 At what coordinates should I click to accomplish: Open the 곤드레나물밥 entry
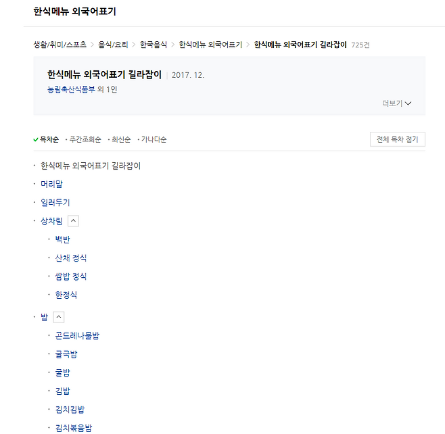click(77, 335)
